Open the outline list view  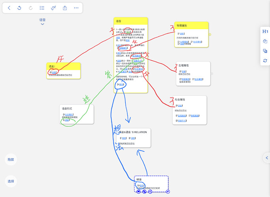(x=42, y=8)
